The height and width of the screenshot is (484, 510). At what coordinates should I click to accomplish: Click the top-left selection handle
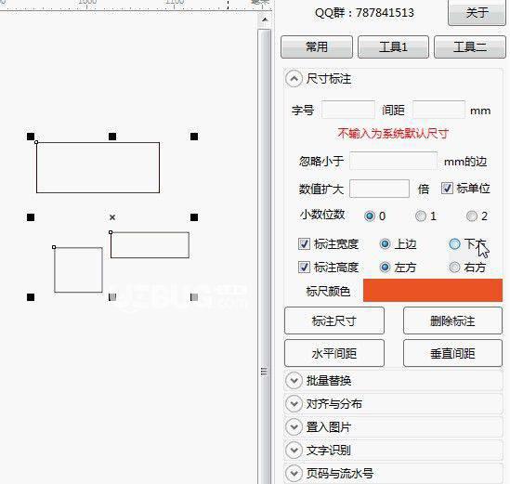click(31, 137)
